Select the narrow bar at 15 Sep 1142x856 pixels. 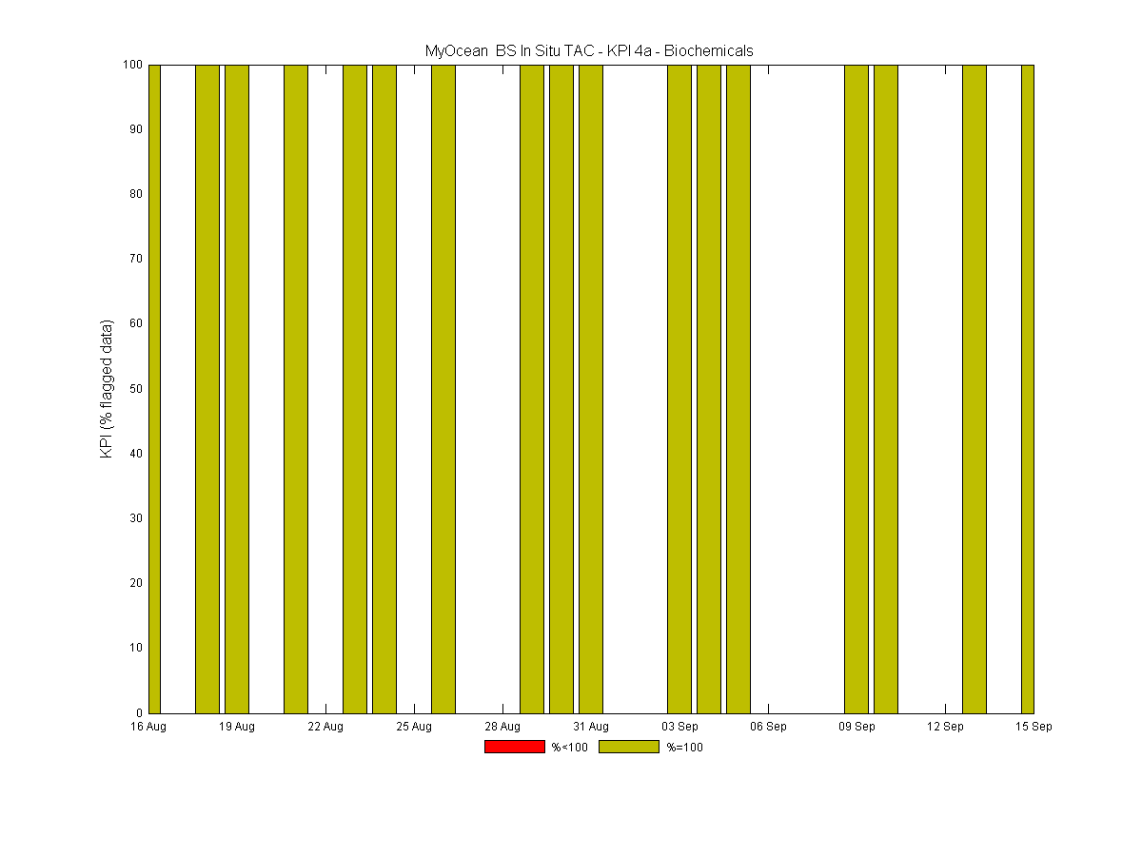pyautogui.click(x=1028, y=389)
